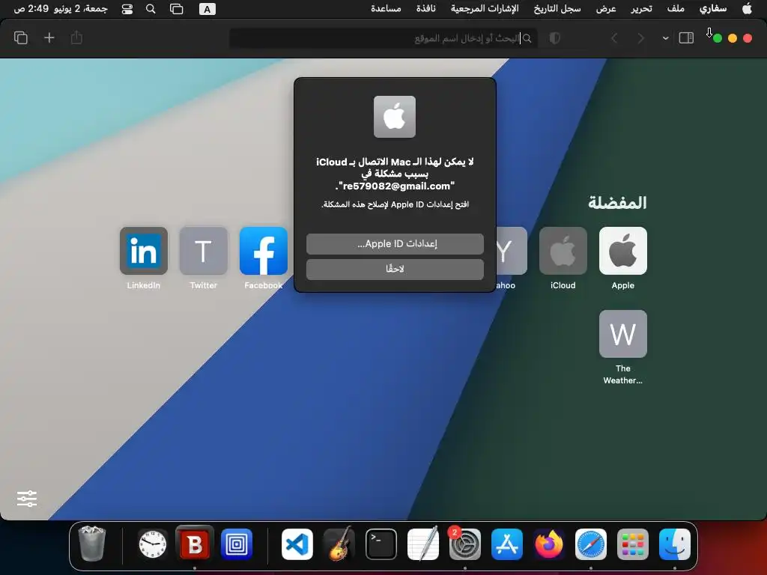Open the ملف (File) menu
Viewport: 767px width, 575px height.
click(676, 9)
